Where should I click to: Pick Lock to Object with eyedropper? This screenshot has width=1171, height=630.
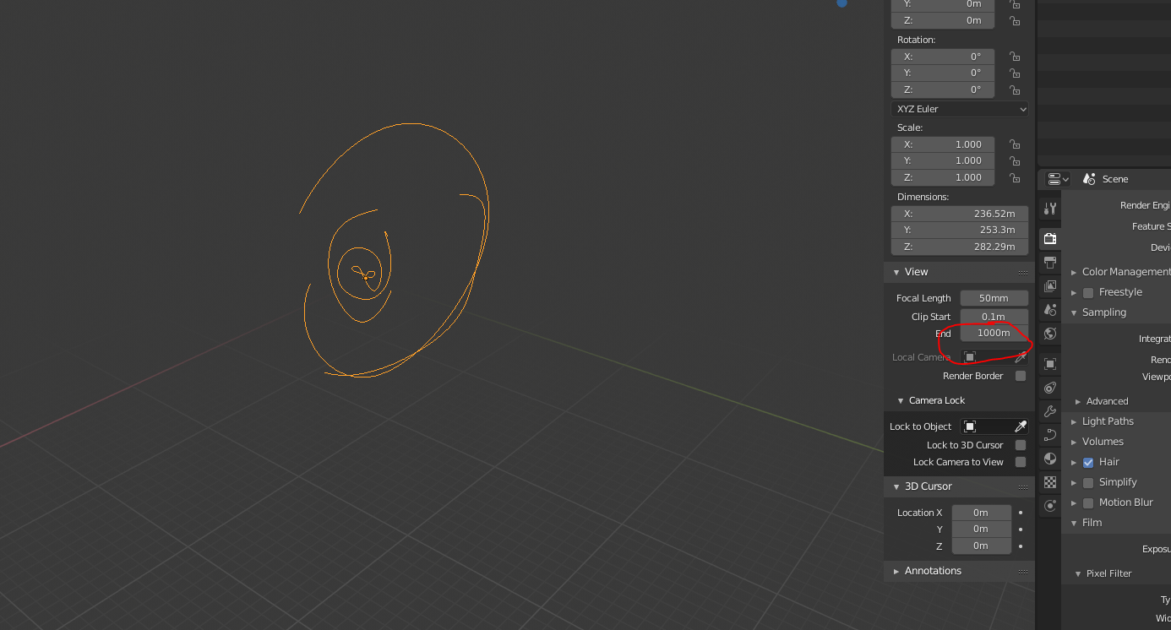[x=1021, y=426]
